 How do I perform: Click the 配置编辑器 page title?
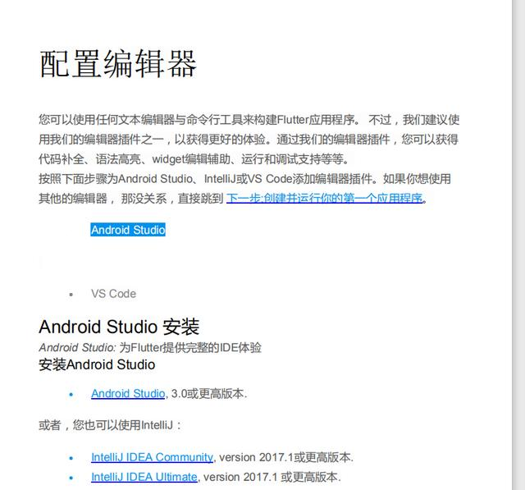pos(118,64)
